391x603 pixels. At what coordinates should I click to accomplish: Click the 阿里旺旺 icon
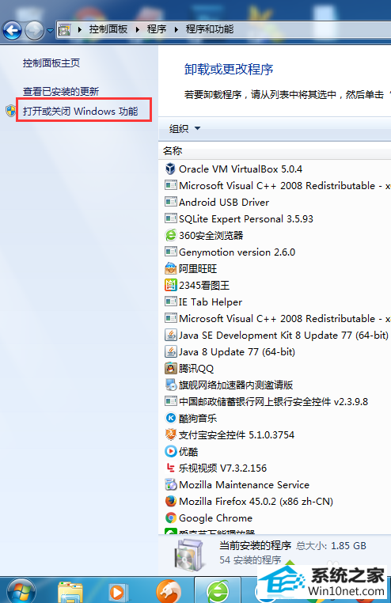click(x=170, y=268)
